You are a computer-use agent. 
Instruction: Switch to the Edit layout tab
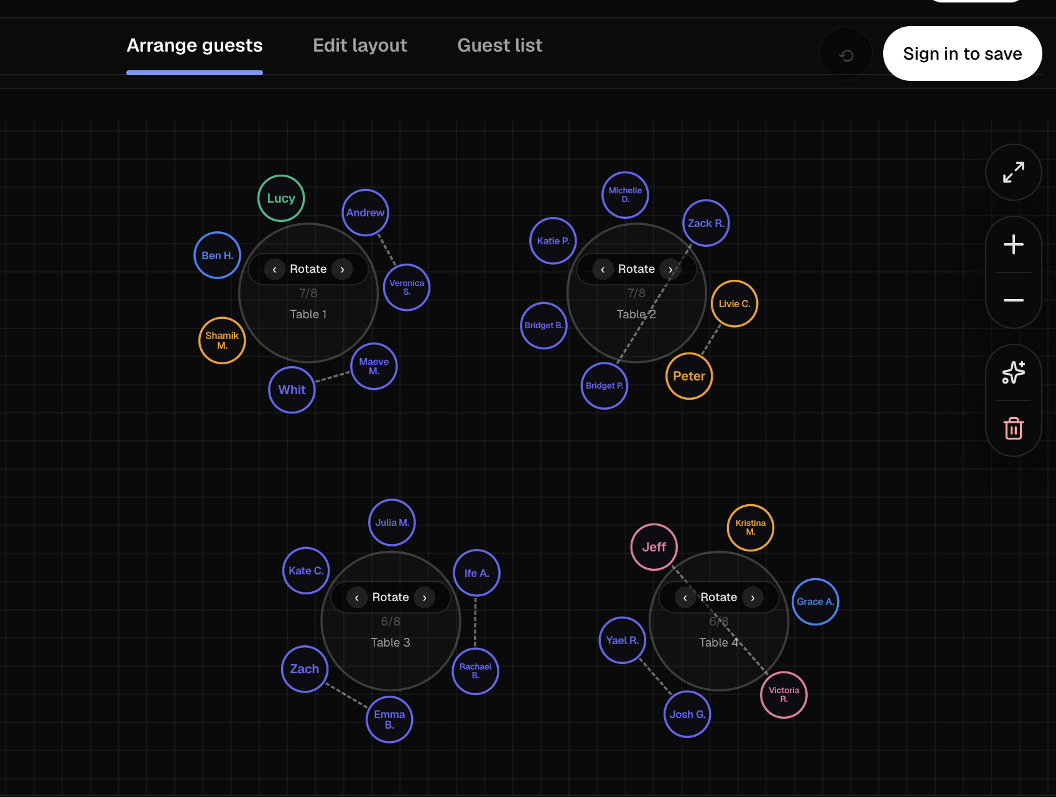(360, 45)
